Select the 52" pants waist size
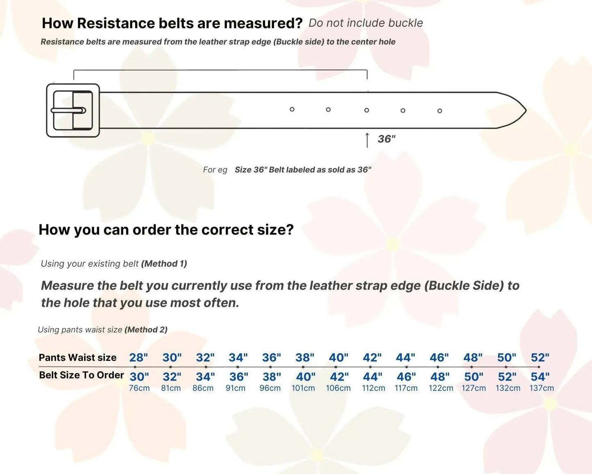The height and width of the screenshot is (474, 592). [x=540, y=358]
